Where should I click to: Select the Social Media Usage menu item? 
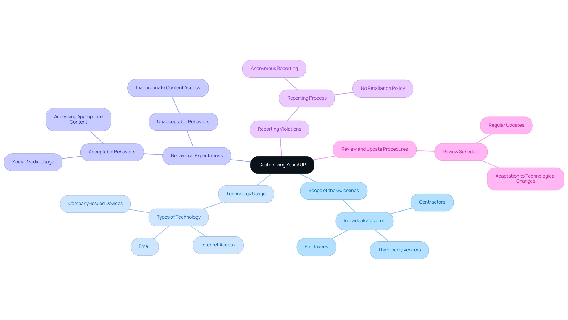coord(33,162)
